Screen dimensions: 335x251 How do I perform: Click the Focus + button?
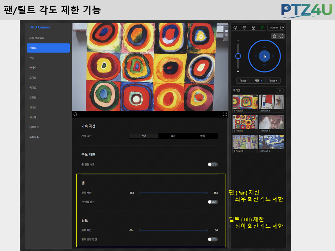(273, 81)
